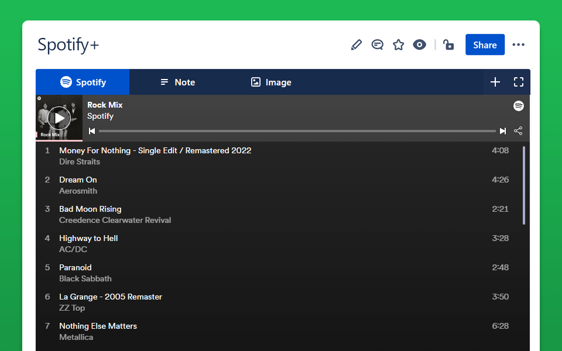Select track Bad Moon Rising
The height and width of the screenshot is (351, 562).
[90, 209]
